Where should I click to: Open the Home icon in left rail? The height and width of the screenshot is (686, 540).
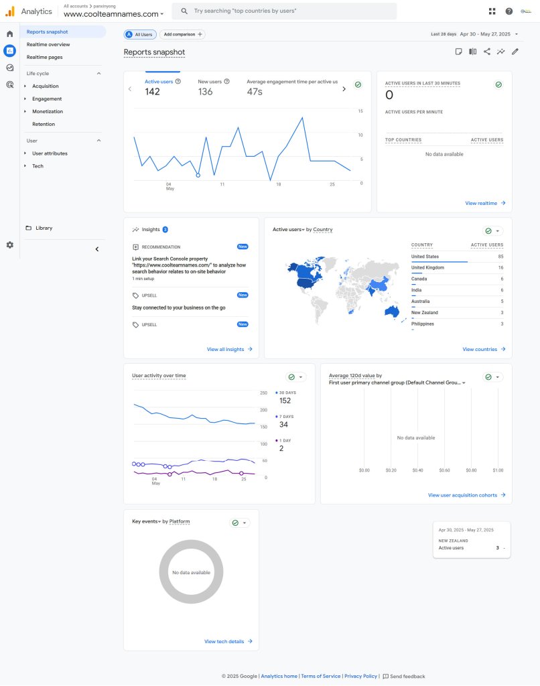click(x=9, y=33)
